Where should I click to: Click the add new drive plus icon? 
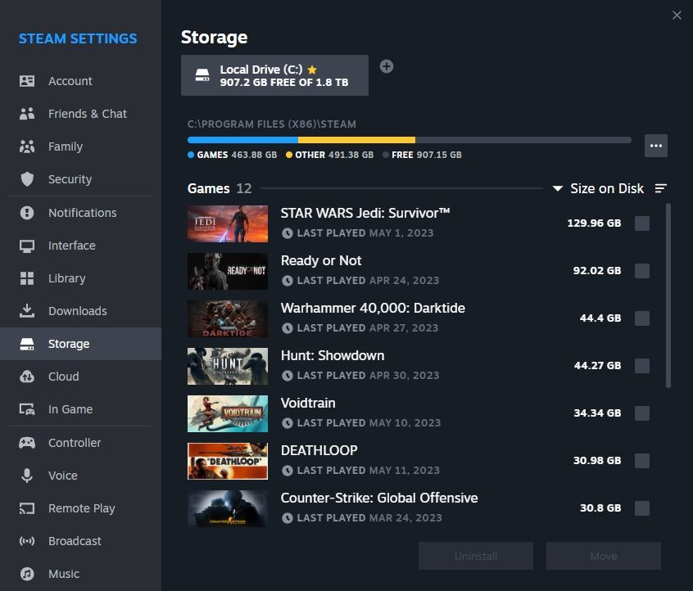coord(386,66)
